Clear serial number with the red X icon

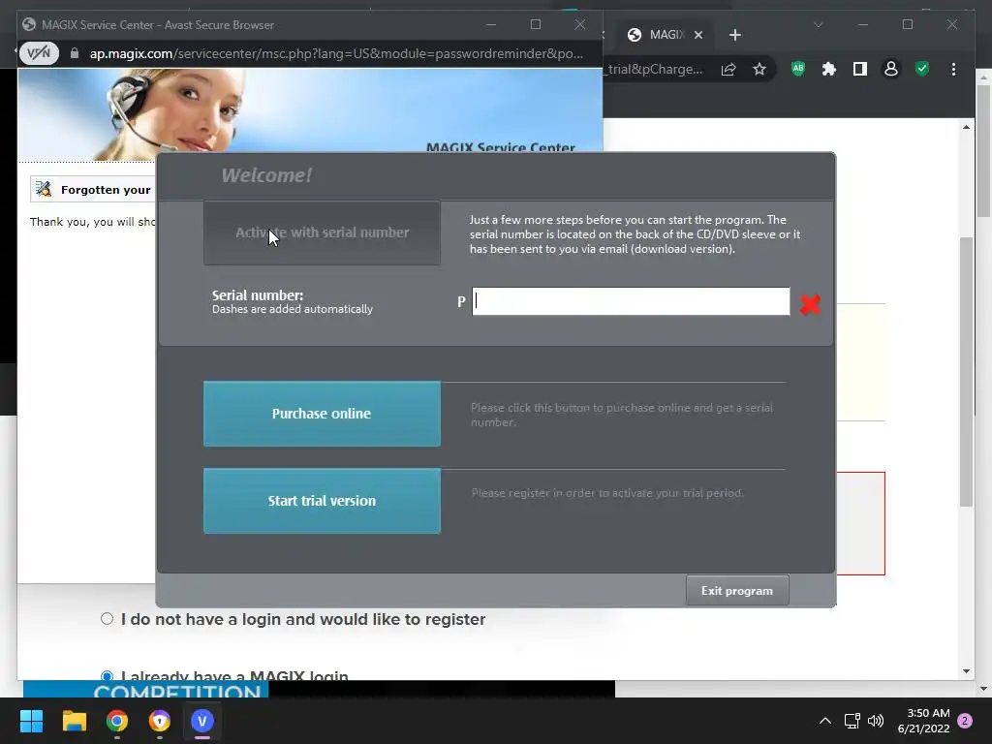point(810,304)
